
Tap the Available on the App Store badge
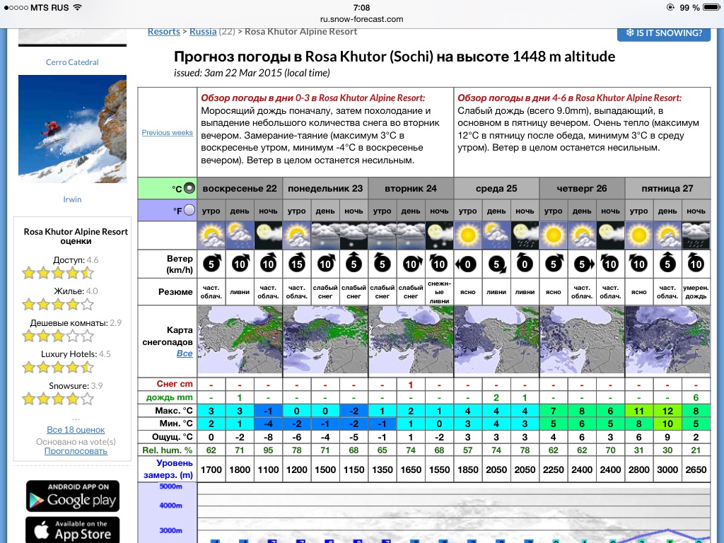pos(73,530)
